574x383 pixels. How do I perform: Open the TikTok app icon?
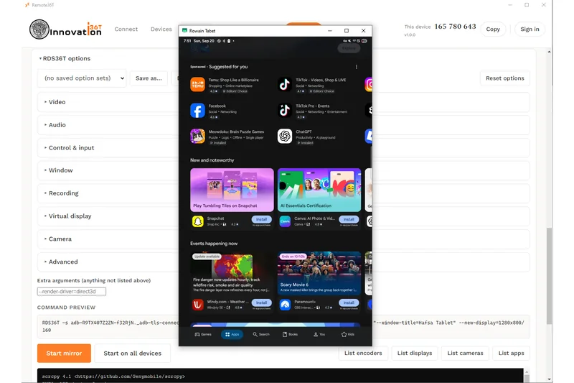click(x=284, y=85)
